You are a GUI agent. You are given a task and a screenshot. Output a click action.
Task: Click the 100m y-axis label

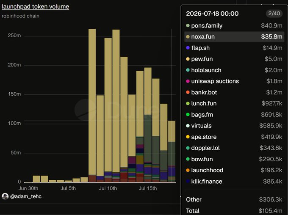14,123
